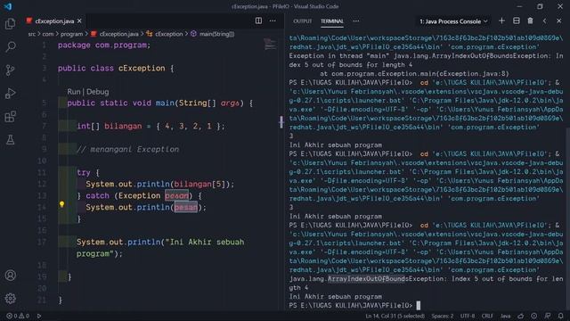The width and height of the screenshot is (570, 321).
Task: Open errors and warnings count in status bar
Action: click(x=18, y=316)
